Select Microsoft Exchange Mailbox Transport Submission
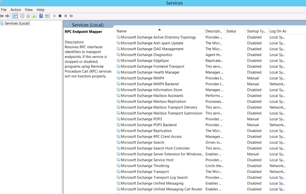Viewport: 306px width, 194px height. [x=161, y=113]
